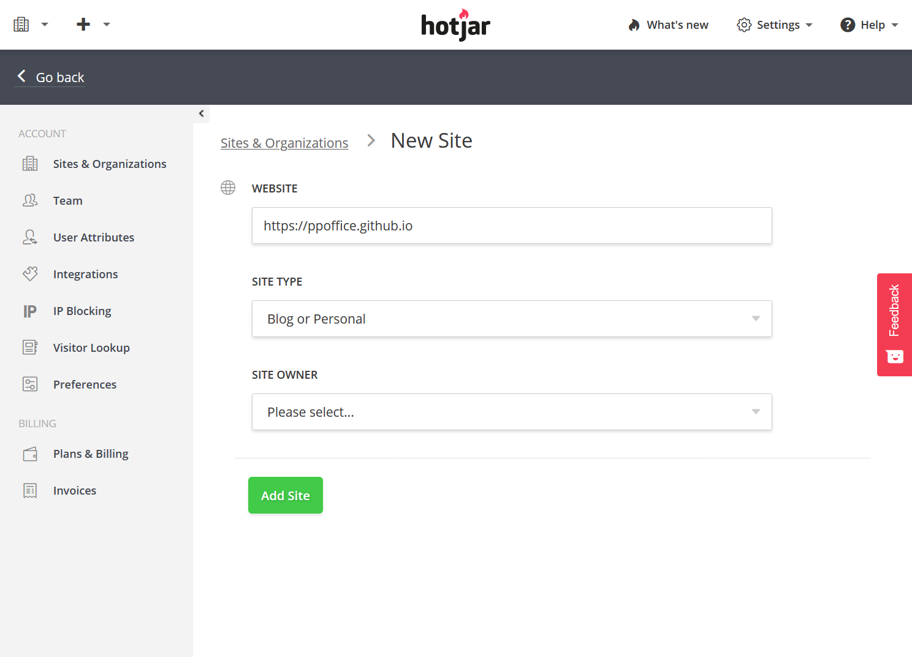Go to Integrations
Screen dimensions: 912x657
(x=86, y=274)
